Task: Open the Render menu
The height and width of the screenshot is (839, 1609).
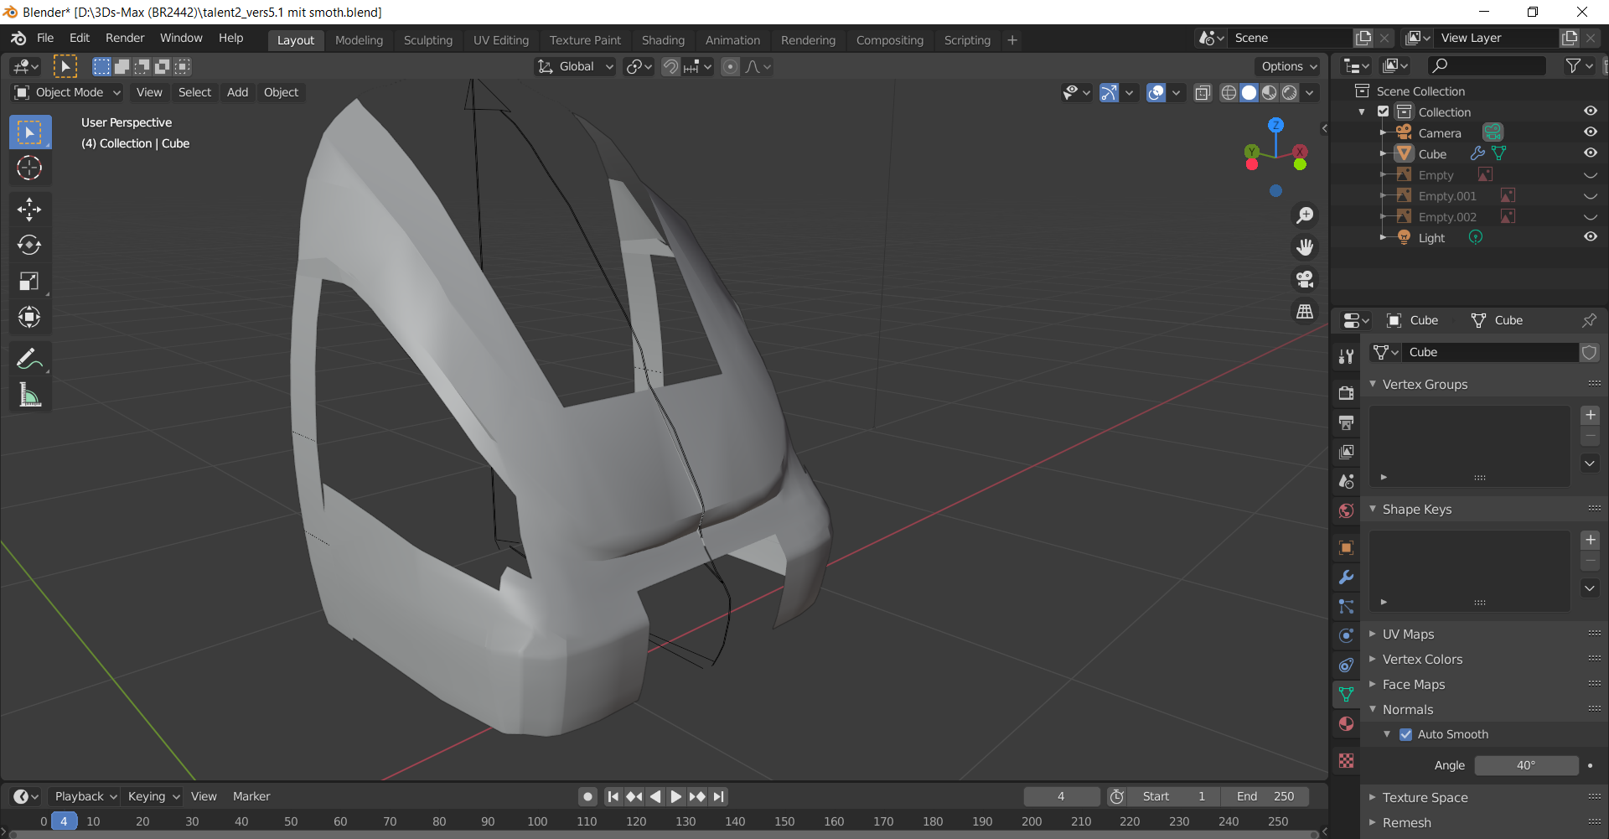Action: [x=125, y=38]
